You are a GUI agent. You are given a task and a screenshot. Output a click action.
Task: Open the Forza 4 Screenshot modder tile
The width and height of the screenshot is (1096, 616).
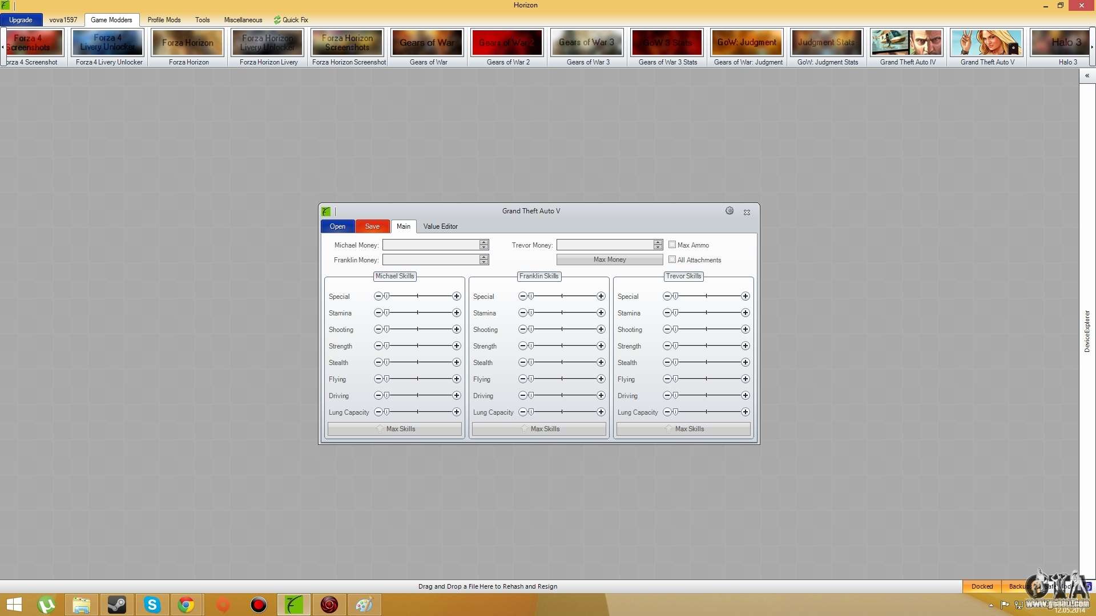(34, 47)
